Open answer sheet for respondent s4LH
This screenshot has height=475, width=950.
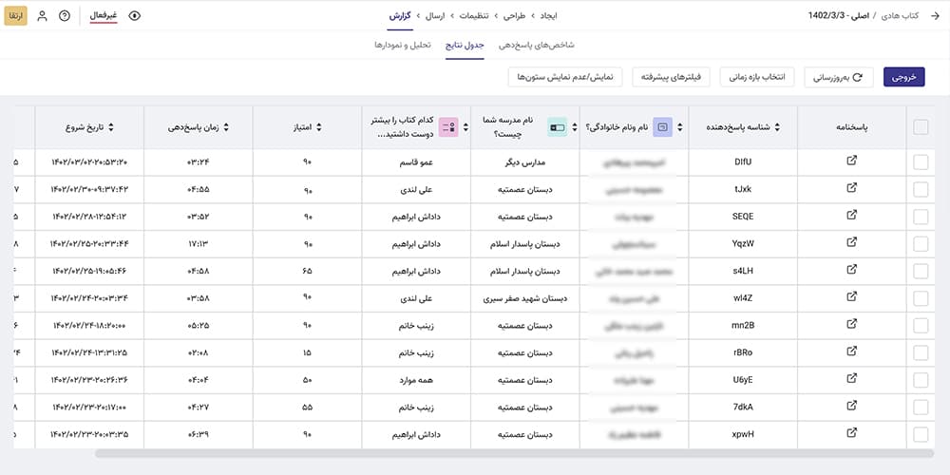point(851,271)
